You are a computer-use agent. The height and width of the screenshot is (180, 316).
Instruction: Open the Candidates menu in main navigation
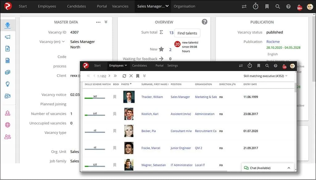coord(77,6)
